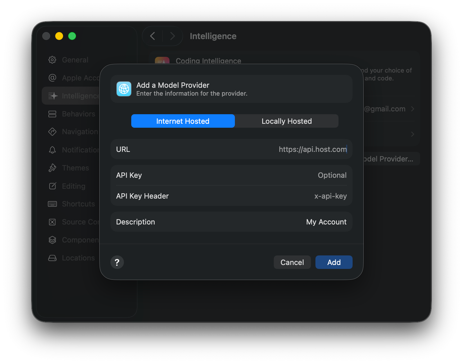Select the General settings menu item
463x364 pixels.
75,60
